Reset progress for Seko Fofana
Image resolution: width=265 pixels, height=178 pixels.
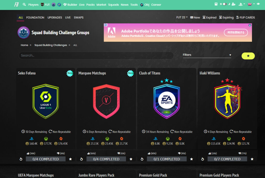(x=21, y=159)
